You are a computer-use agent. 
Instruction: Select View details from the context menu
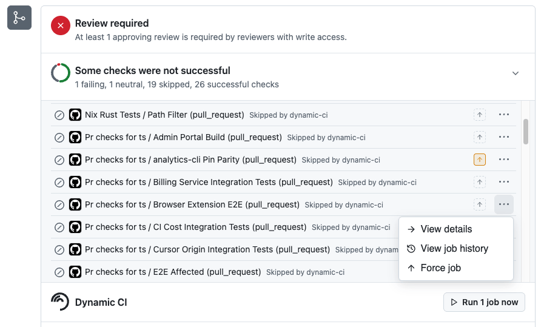455,229
